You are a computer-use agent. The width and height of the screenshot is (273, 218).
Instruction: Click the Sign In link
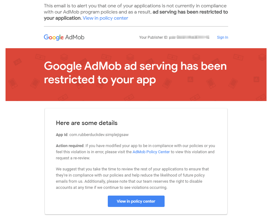pos(222,37)
